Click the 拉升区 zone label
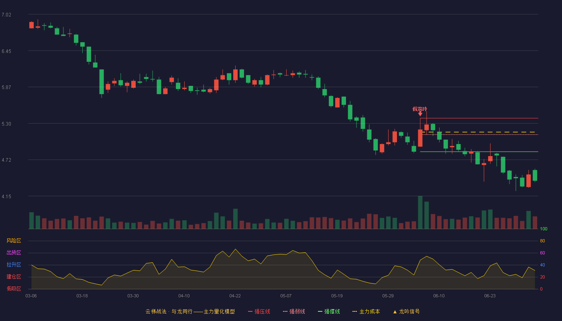The image size is (562, 321). click(x=14, y=265)
